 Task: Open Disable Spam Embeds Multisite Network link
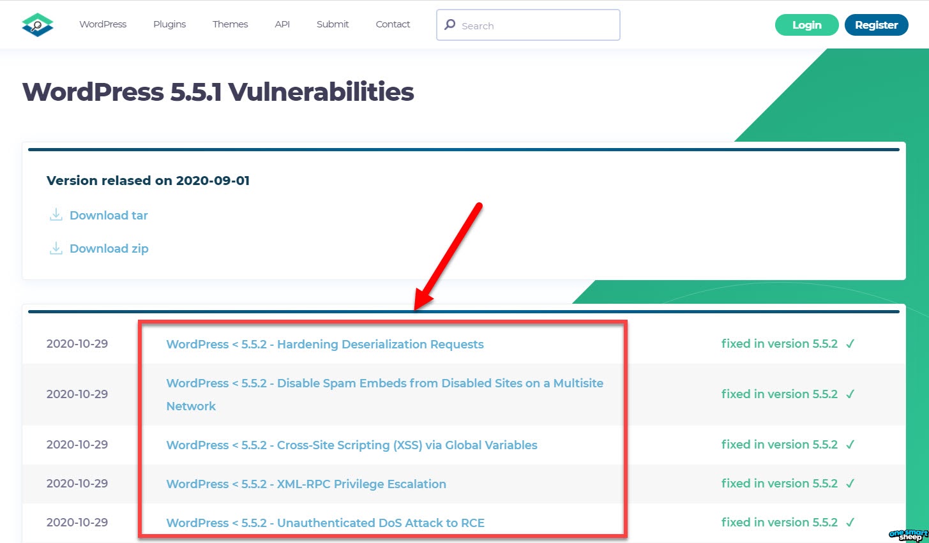click(384, 394)
